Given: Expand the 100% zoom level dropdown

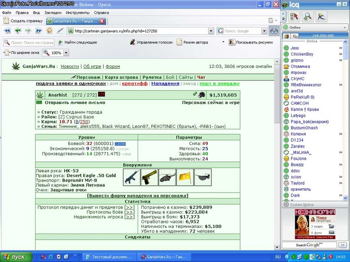Looking at the screenshot, I should click(66, 53).
